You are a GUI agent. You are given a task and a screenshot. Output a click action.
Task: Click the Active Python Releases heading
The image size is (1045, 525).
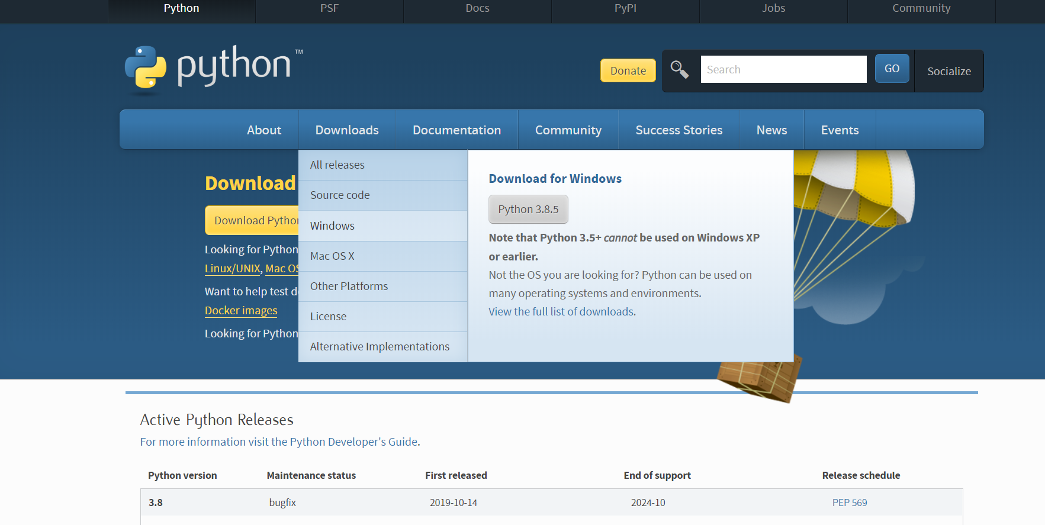coord(217,420)
